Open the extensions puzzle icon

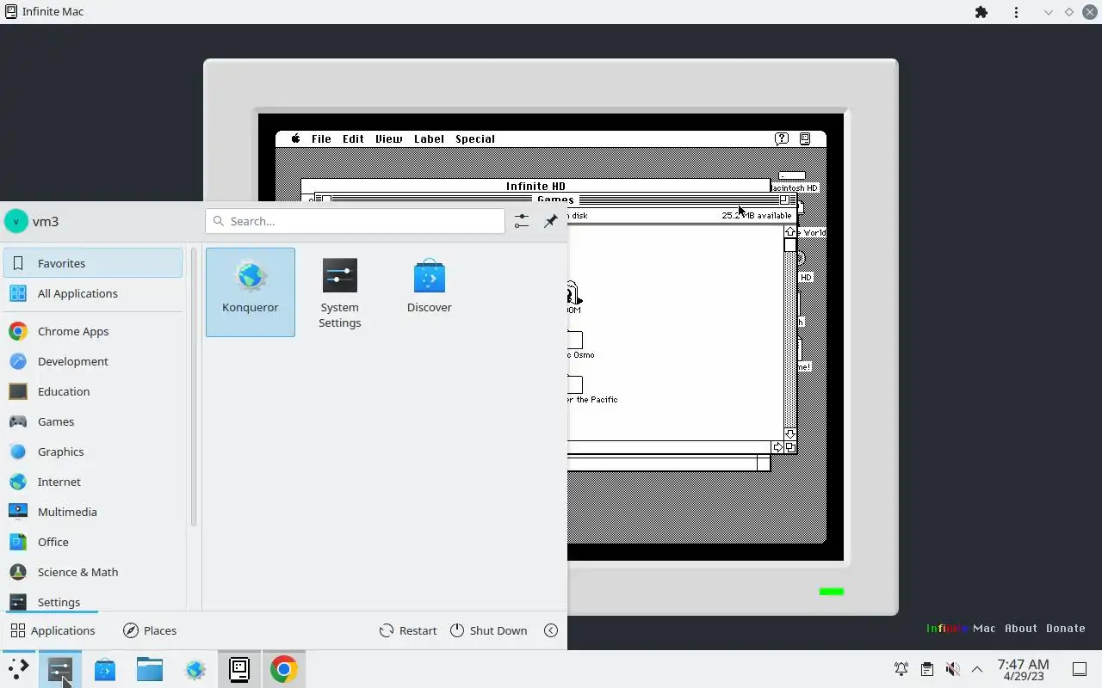981,12
